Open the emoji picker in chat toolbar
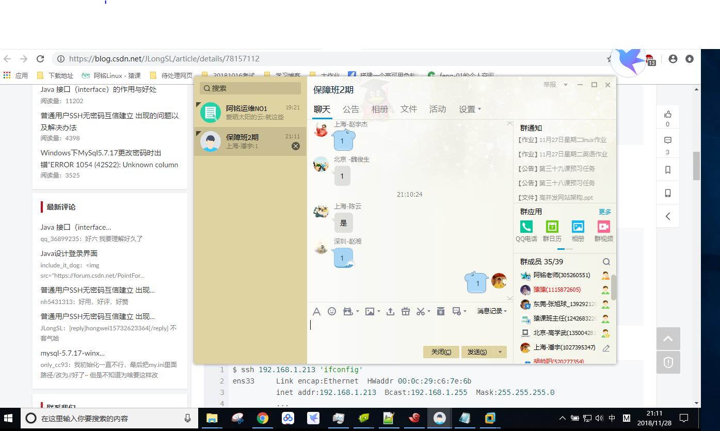Image resolution: width=720 pixels, height=431 pixels. (x=332, y=311)
